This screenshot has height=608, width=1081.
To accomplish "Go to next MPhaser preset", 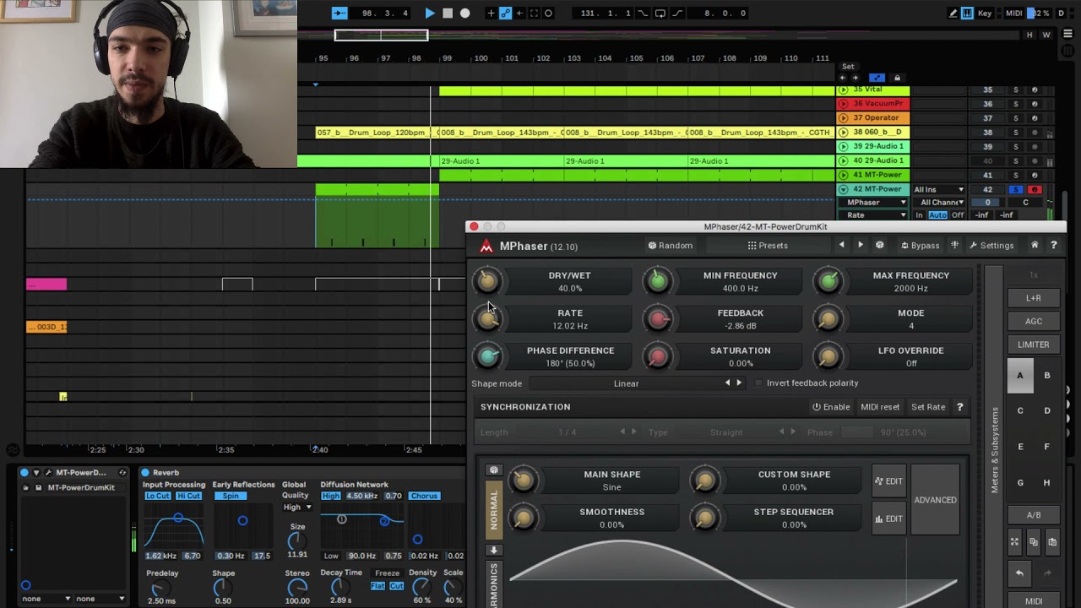I will pyautogui.click(x=861, y=246).
